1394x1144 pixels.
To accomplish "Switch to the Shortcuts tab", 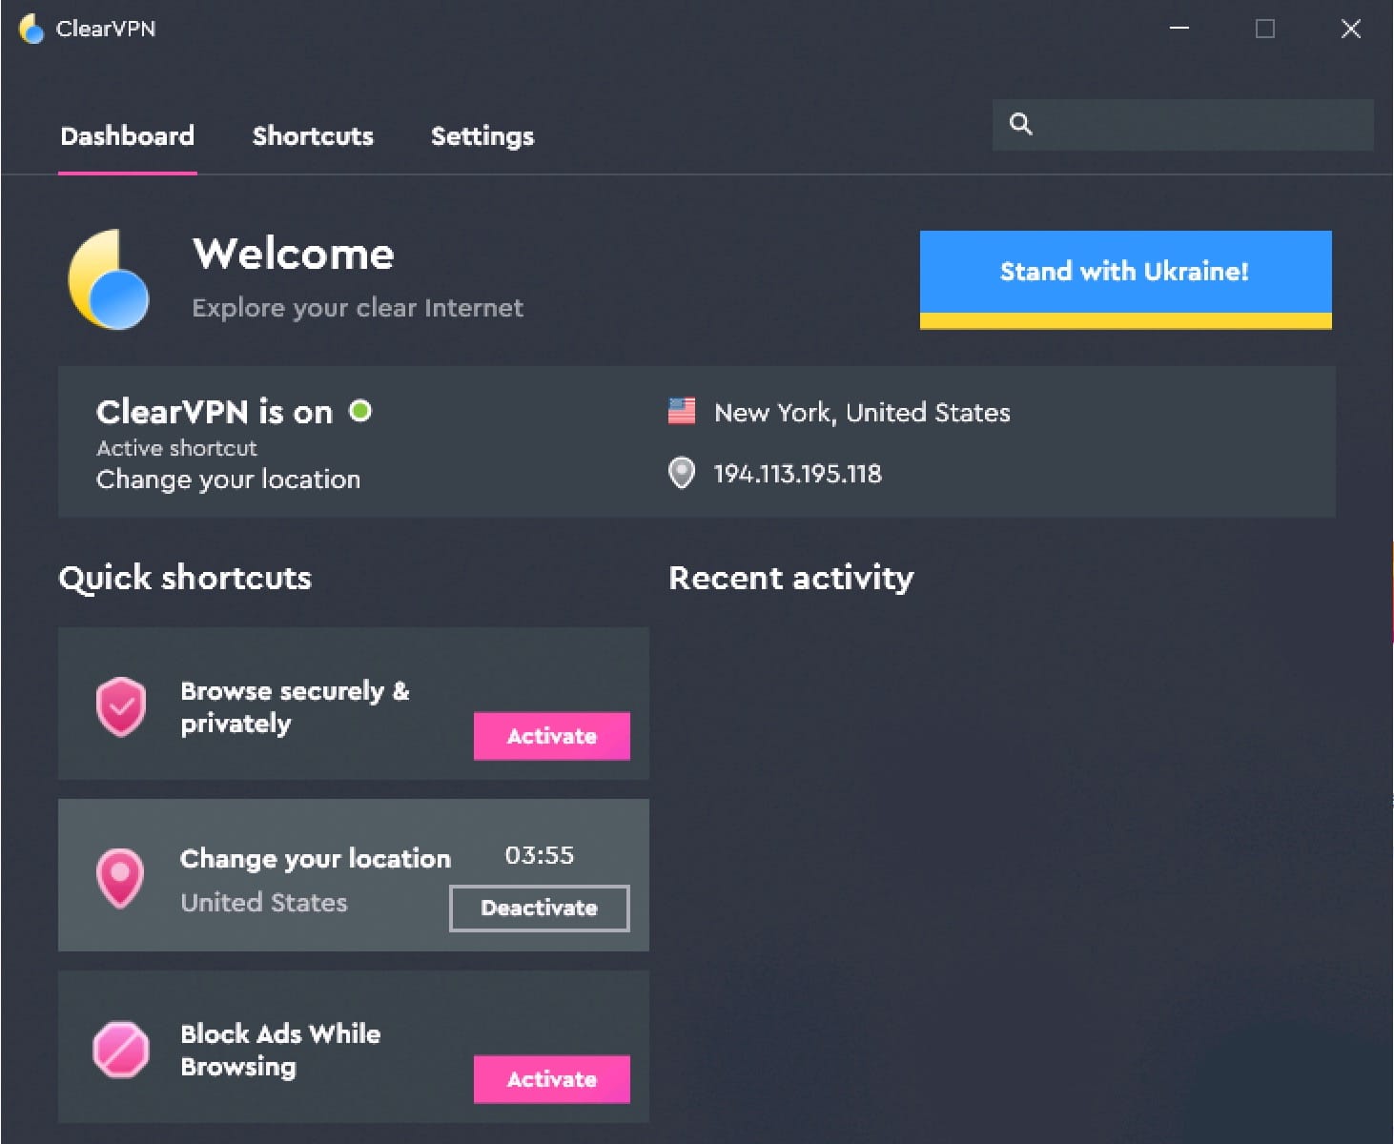I will [x=313, y=136].
